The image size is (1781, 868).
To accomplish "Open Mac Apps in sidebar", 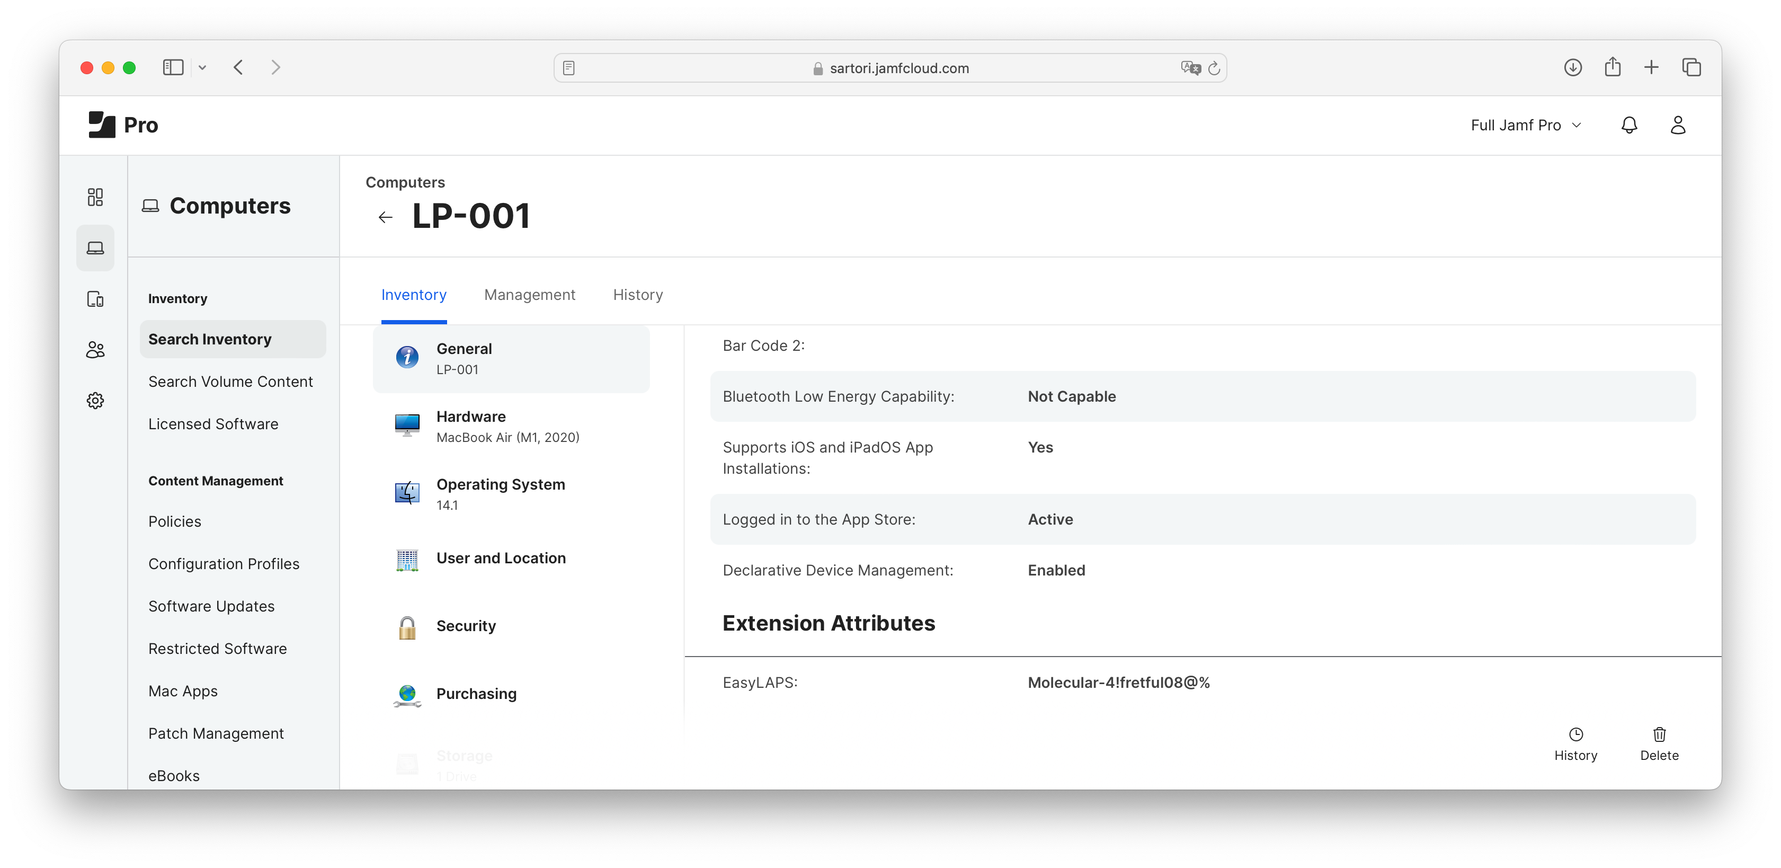I will 183,690.
